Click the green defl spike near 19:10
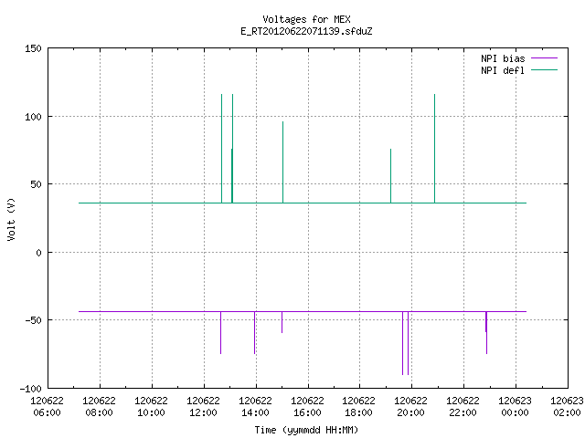585x438 pixels. [x=390, y=176]
